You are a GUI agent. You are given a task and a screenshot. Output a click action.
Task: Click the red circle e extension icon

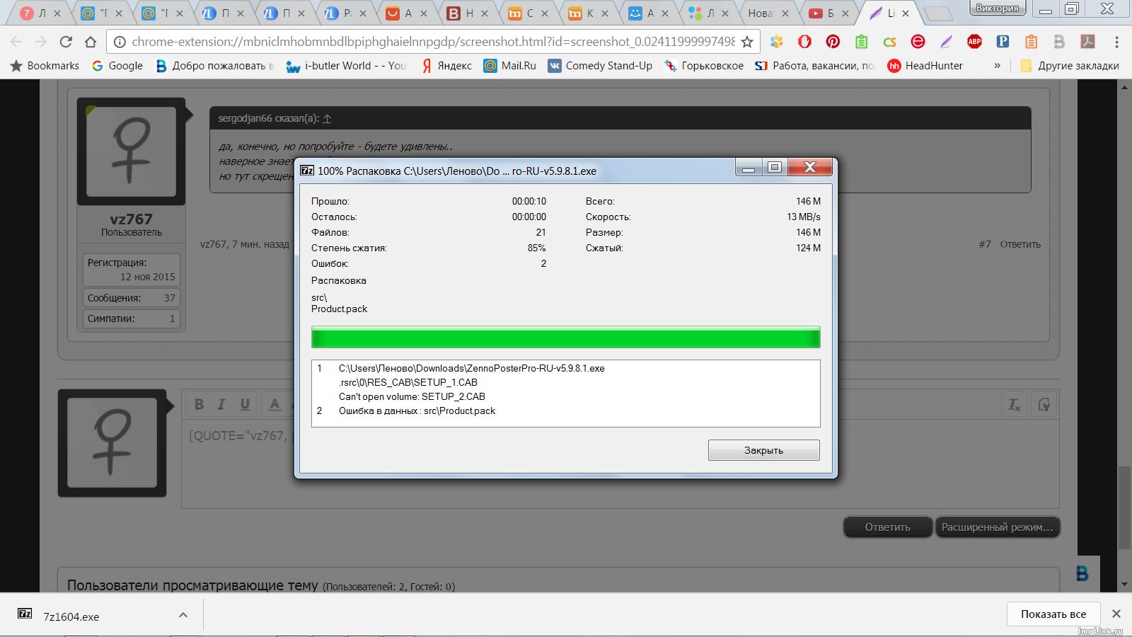click(x=918, y=42)
